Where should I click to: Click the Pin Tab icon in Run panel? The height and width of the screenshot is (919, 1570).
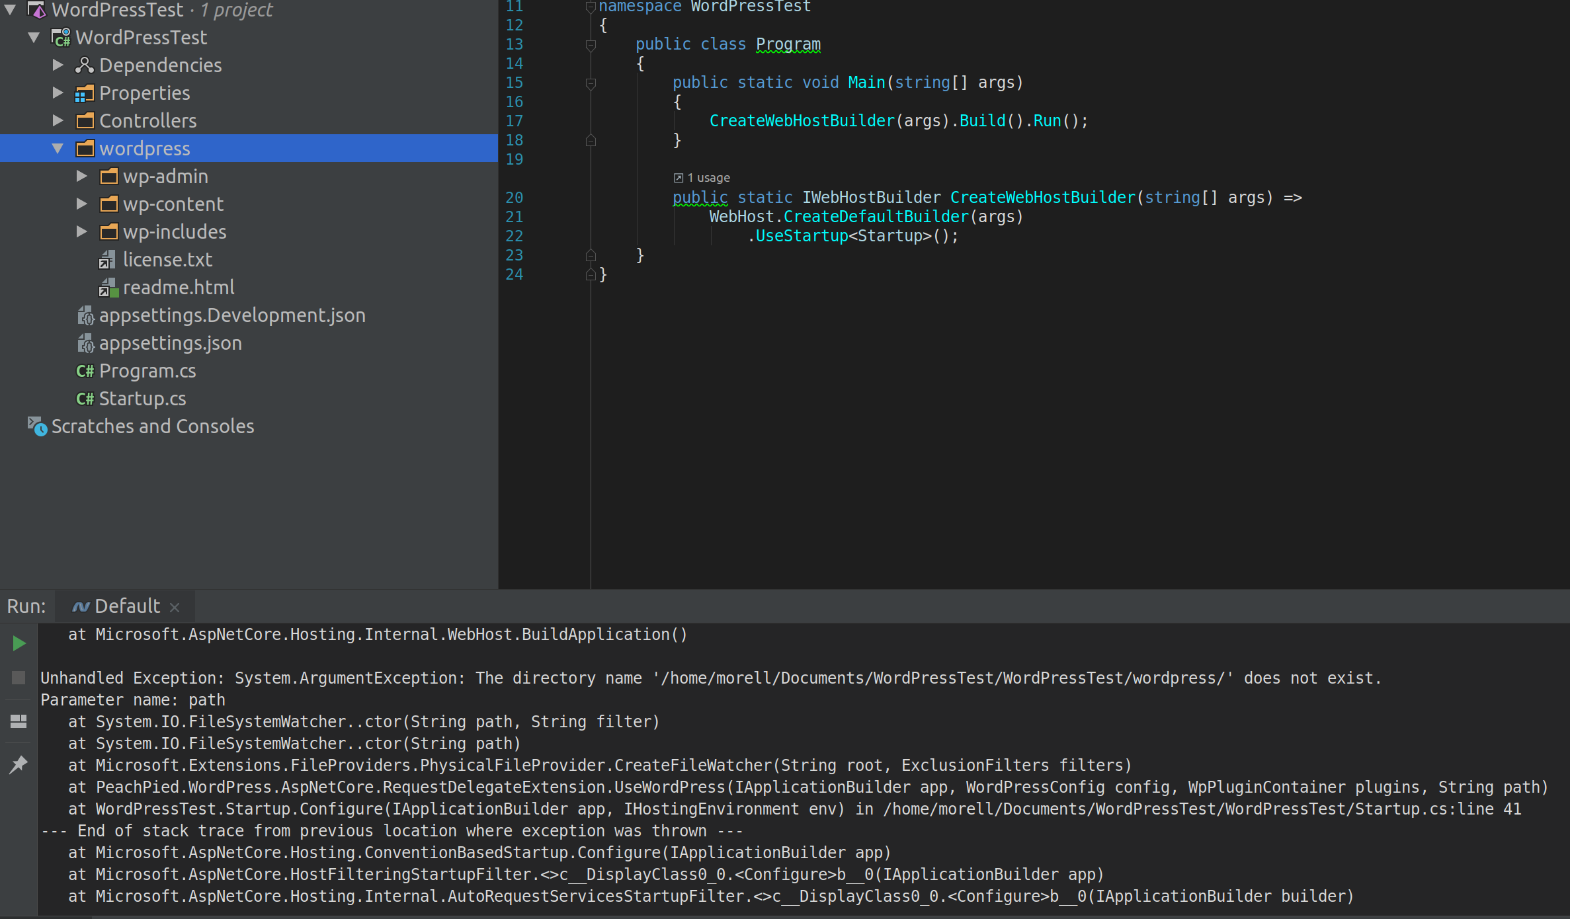(19, 765)
